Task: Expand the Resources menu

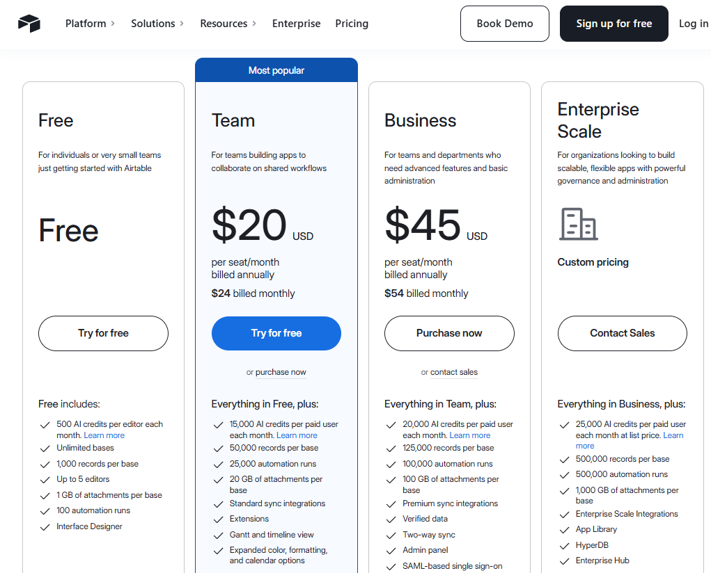Action: (x=228, y=24)
